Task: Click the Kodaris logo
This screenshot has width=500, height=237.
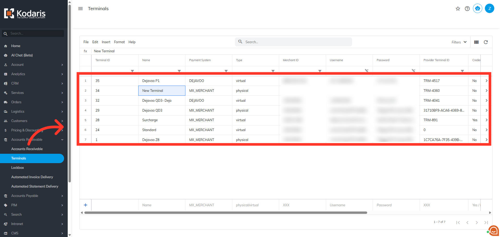Action: (x=25, y=14)
